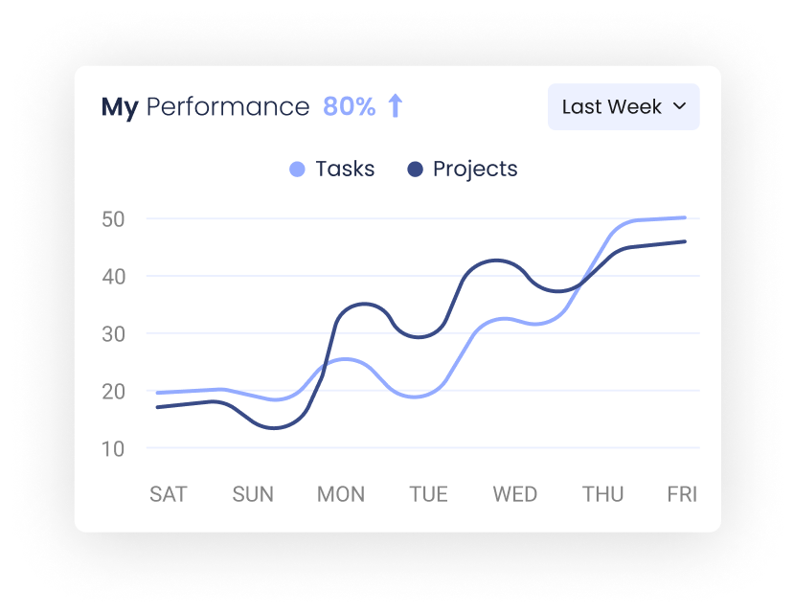The width and height of the screenshot is (794, 613).
Task: Click the 10 value on y-axis
Action: [113, 448]
